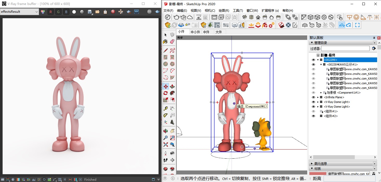The image size is (381, 182).
Task: Pin the 默认面板 tray
Action: [374, 38]
